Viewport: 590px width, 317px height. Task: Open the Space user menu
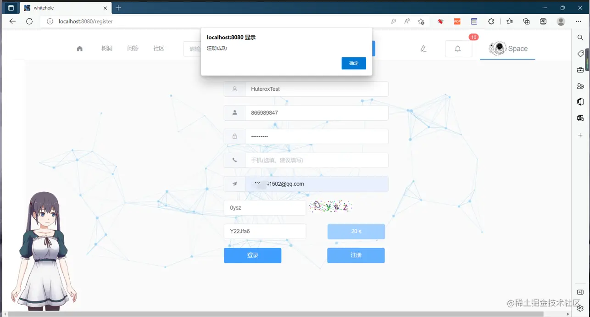[x=507, y=49]
